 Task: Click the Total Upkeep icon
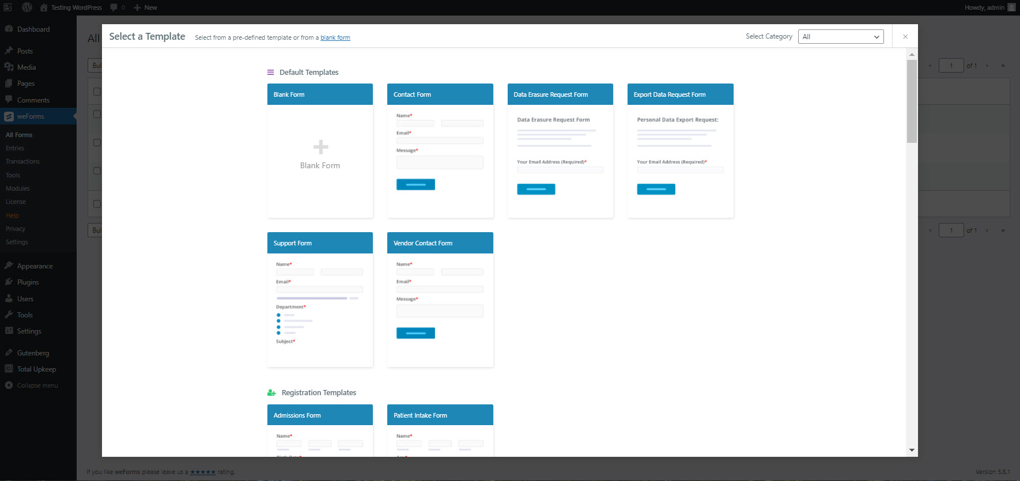[x=9, y=369]
